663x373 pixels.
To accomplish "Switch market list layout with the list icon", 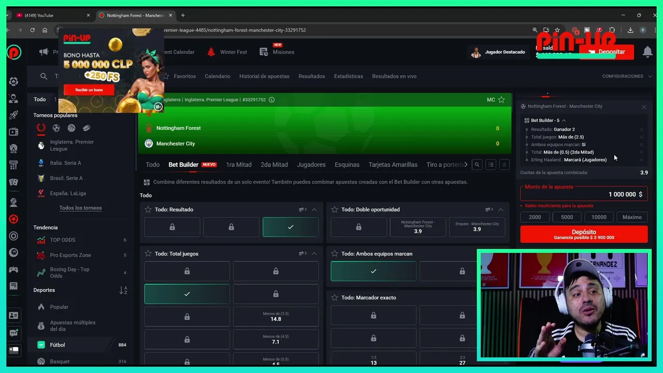I will [x=491, y=165].
